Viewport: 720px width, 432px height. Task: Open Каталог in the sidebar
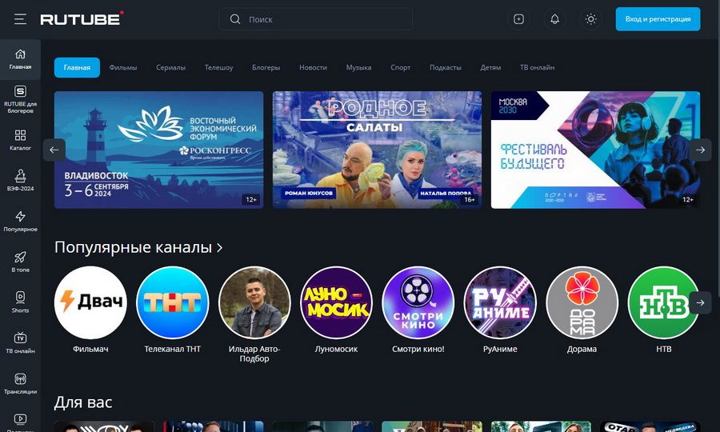[x=20, y=140]
